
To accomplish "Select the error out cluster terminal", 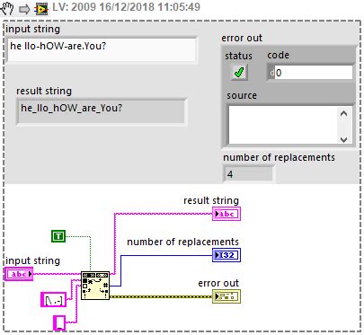I will [x=226, y=296].
